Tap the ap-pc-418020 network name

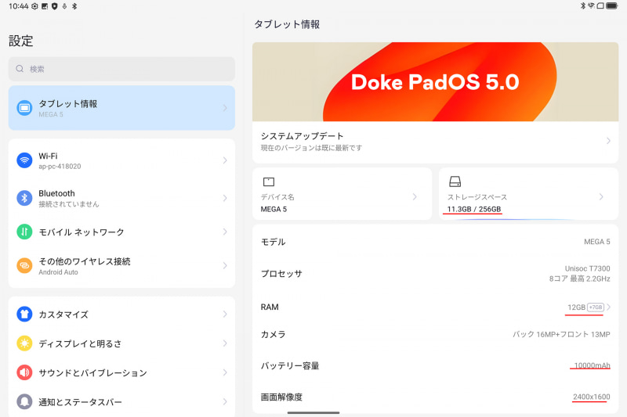pyautogui.click(x=60, y=167)
